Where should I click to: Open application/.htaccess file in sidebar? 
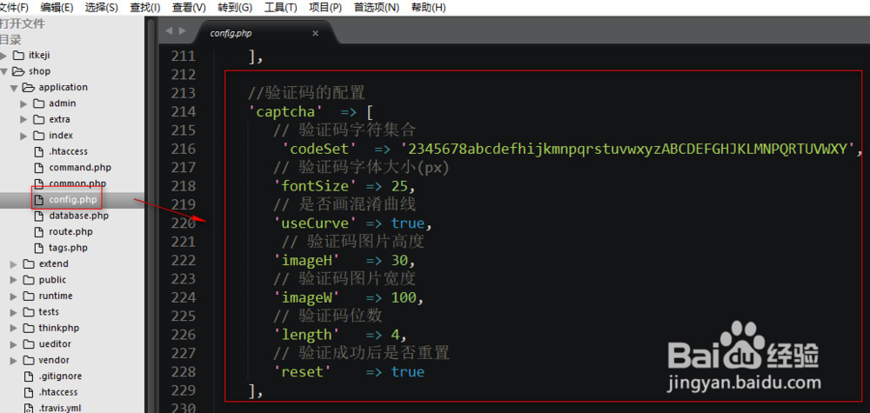point(68,151)
